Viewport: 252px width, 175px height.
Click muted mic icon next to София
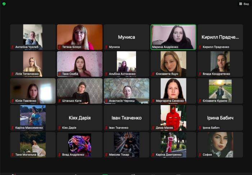200,155
